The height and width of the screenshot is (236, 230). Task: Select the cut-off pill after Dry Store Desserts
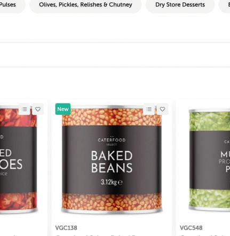pyautogui.click(x=225, y=5)
